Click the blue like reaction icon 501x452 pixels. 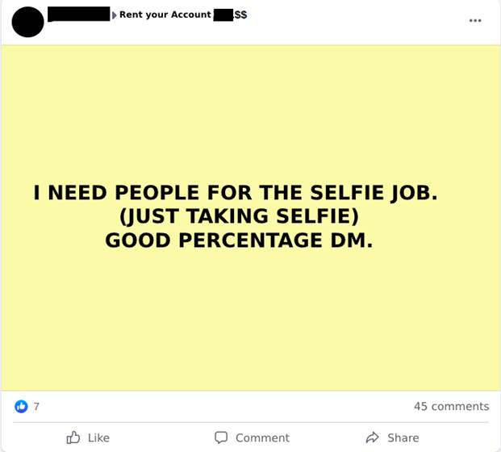(22, 406)
